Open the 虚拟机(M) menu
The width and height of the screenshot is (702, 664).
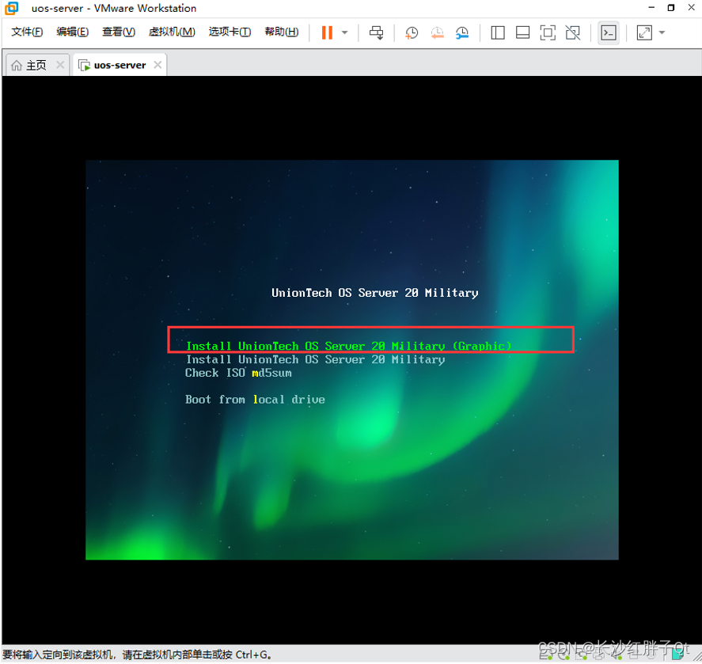pos(172,32)
